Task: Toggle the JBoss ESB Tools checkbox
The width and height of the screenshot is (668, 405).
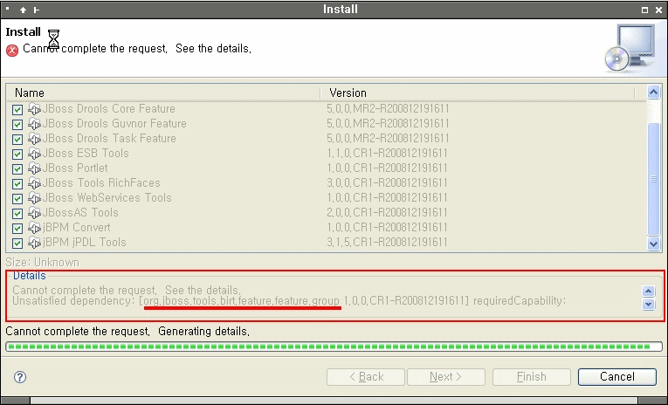Action: tap(17, 154)
